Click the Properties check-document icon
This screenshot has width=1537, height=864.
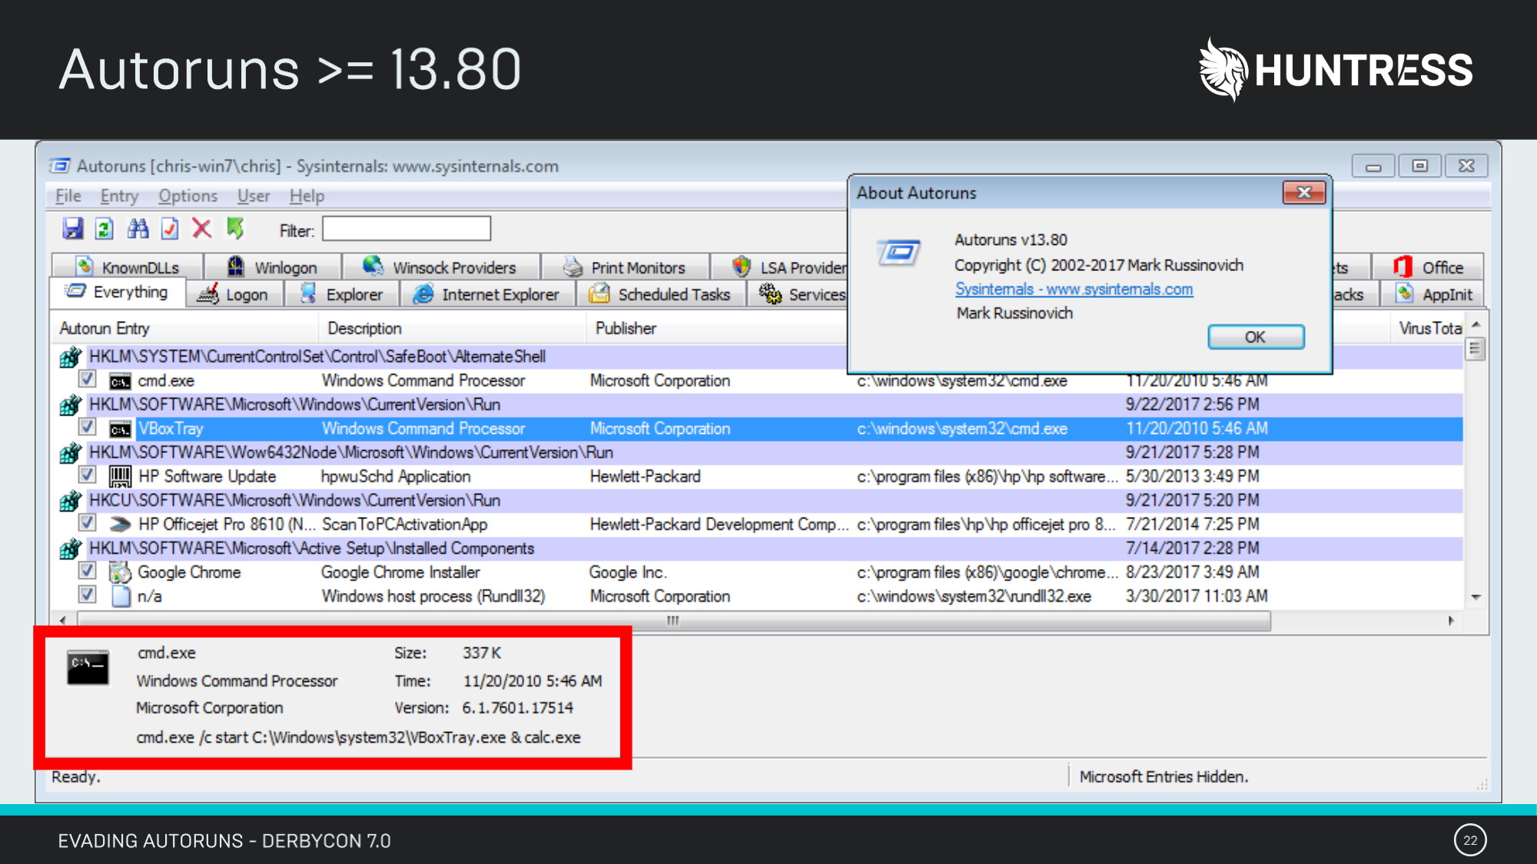(170, 229)
